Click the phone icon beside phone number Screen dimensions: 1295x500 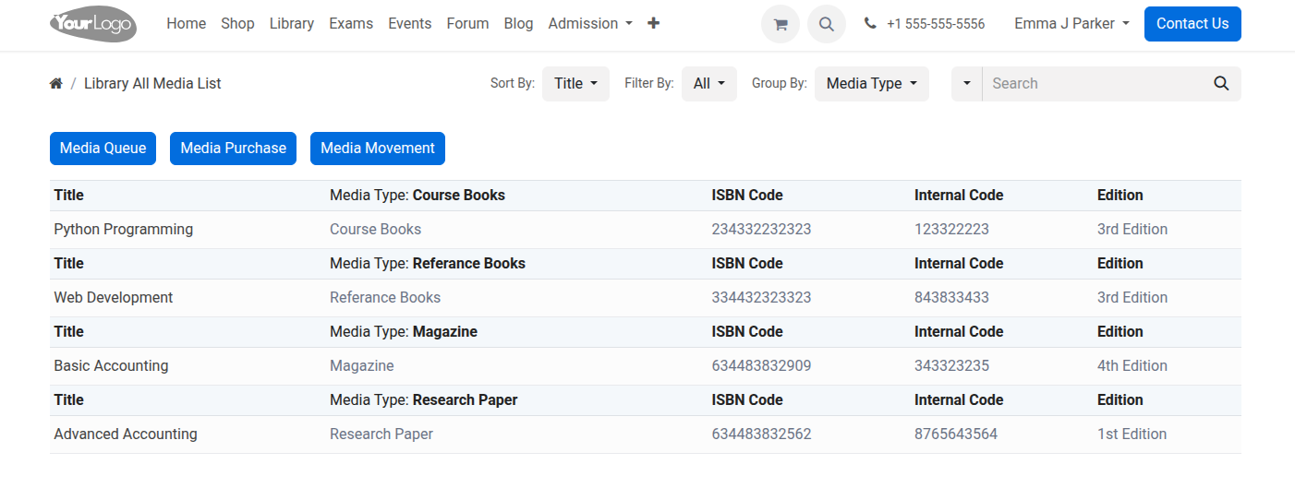(870, 24)
